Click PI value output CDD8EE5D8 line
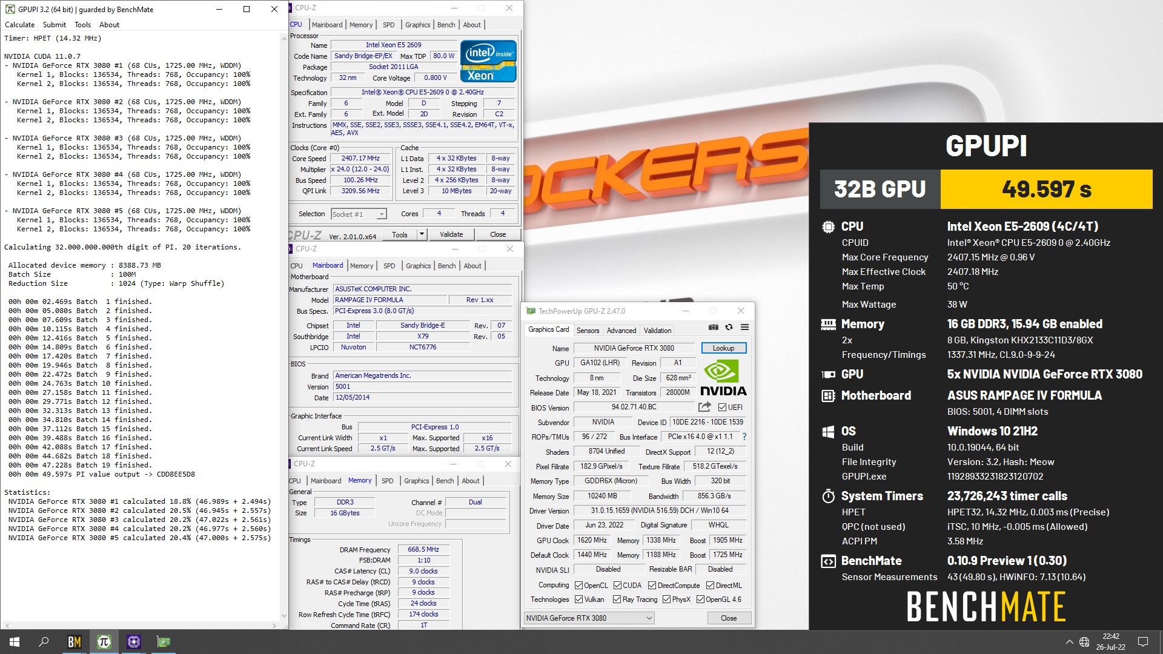 point(102,474)
